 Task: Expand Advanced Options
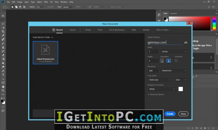point(156,95)
